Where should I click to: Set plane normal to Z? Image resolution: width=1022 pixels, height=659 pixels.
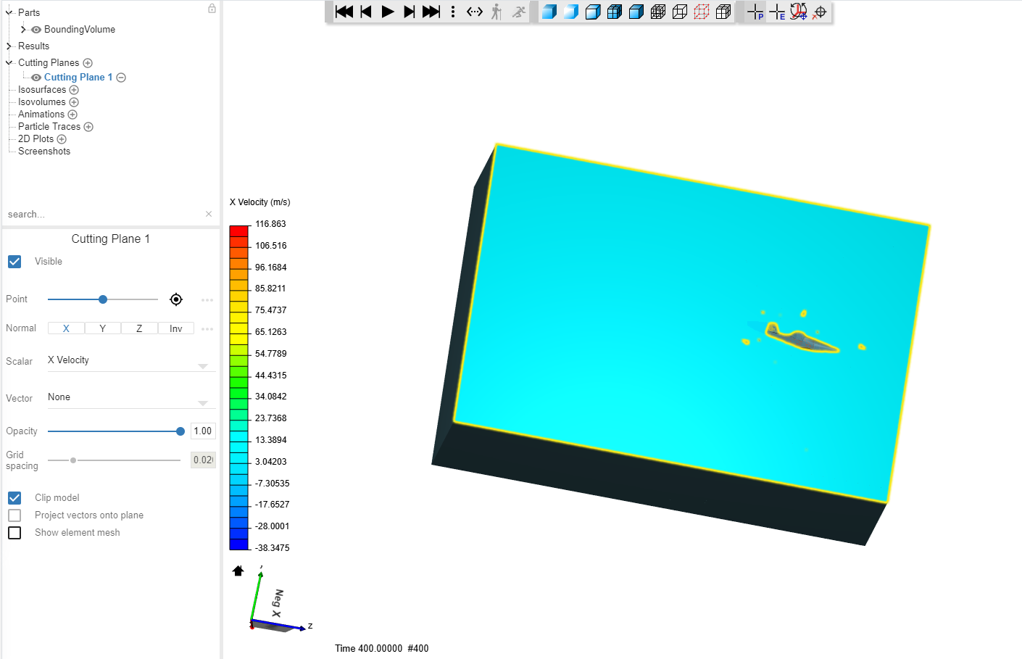139,328
